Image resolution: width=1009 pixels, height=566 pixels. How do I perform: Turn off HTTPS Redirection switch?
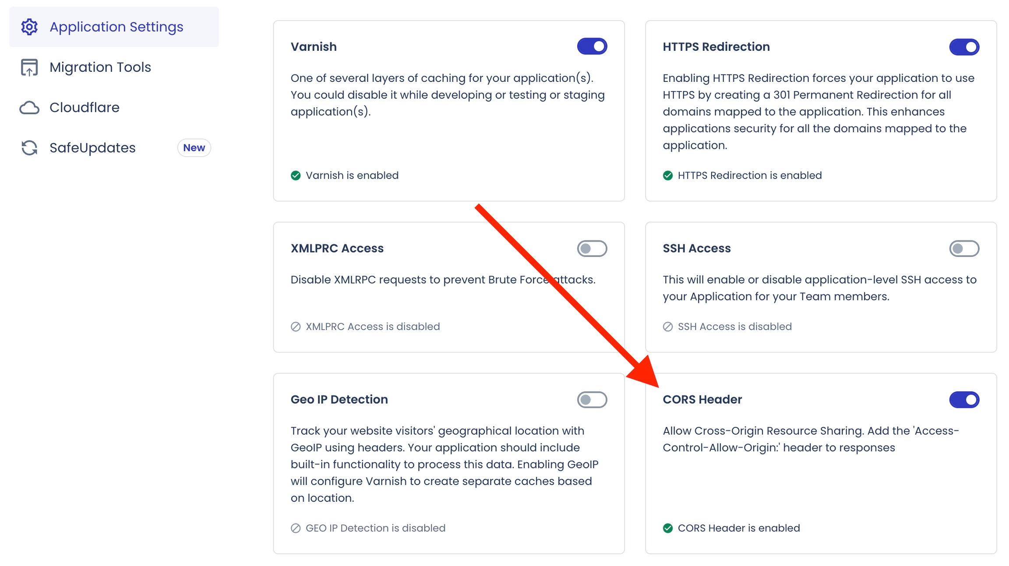tap(964, 47)
